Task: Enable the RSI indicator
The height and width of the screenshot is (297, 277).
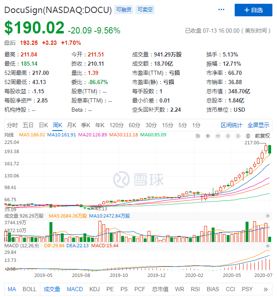Action: coord(195,289)
